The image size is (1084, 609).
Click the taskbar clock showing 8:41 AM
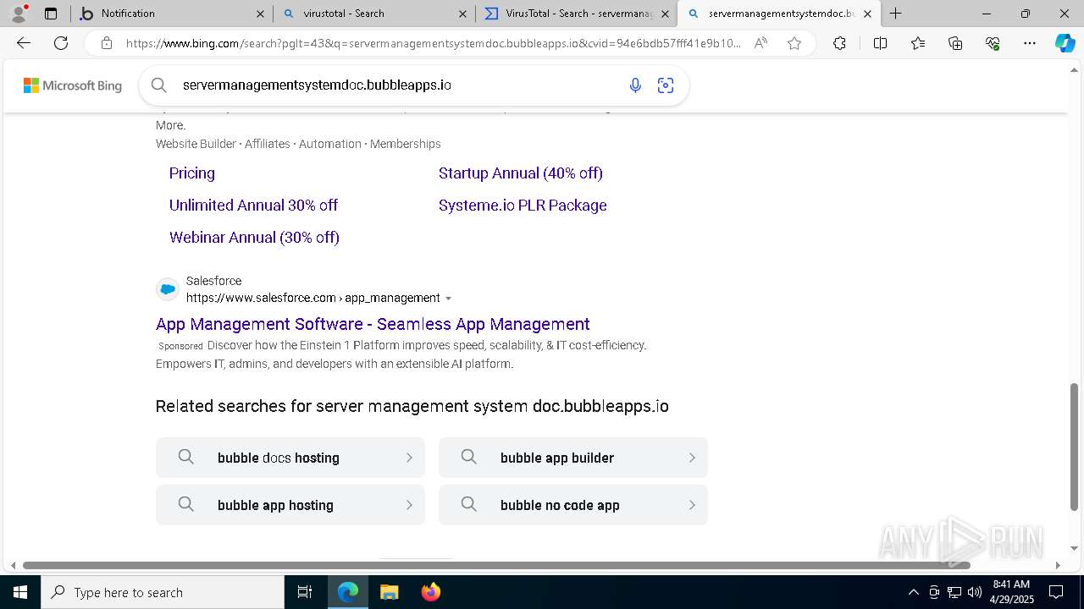[1011, 592]
